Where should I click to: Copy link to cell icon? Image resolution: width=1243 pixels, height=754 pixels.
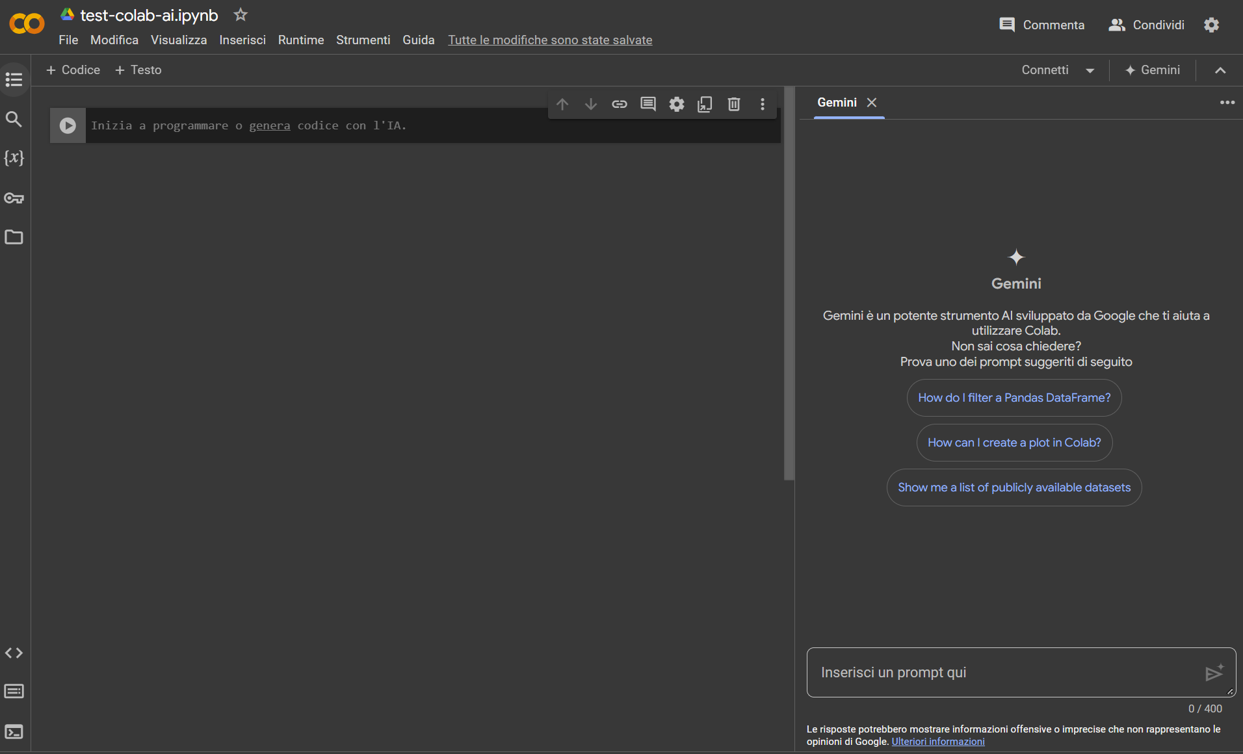(x=620, y=104)
